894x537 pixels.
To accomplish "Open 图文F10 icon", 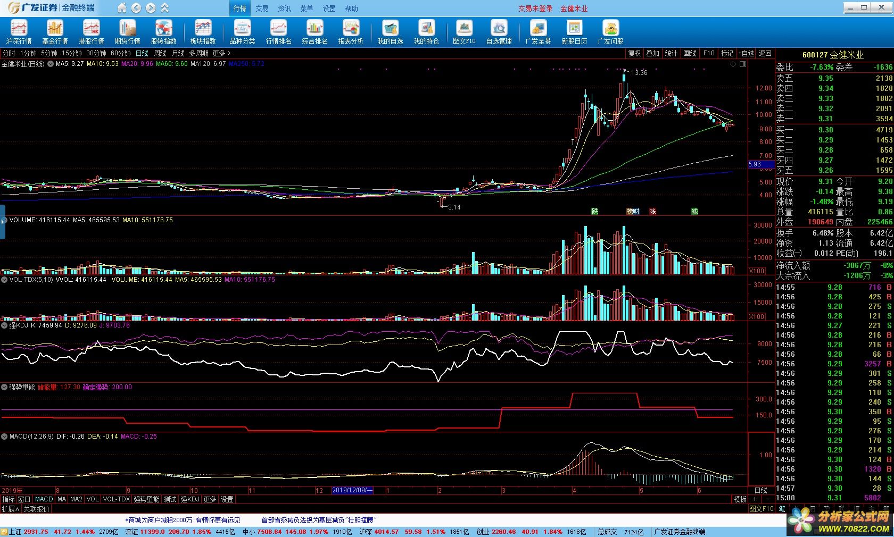I will (464, 31).
